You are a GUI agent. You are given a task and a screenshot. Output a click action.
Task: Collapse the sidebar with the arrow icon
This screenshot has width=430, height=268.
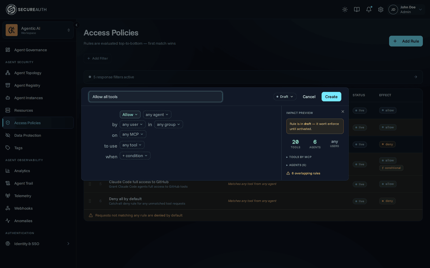tap(76, 25)
